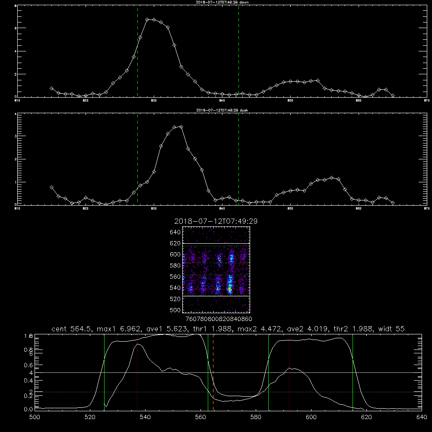Image resolution: width=432 pixels, height=432 pixels.
Task: Click the left green dashed line in dusk plot
Action: pyautogui.click(x=137, y=159)
